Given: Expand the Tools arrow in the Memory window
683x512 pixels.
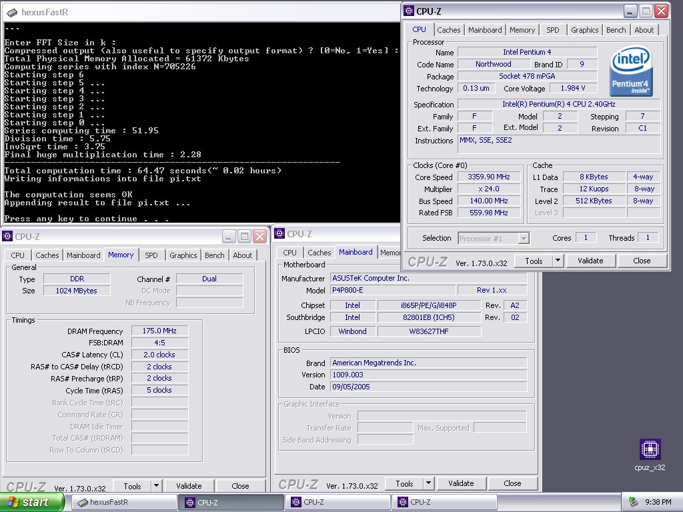Looking at the screenshot, I should [x=156, y=485].
